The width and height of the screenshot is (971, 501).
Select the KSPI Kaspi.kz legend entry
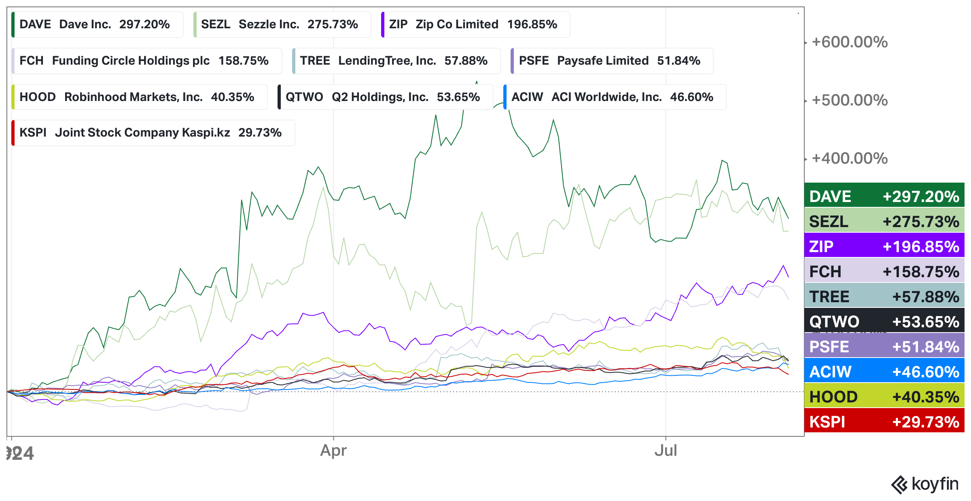[x=153, y=133]
